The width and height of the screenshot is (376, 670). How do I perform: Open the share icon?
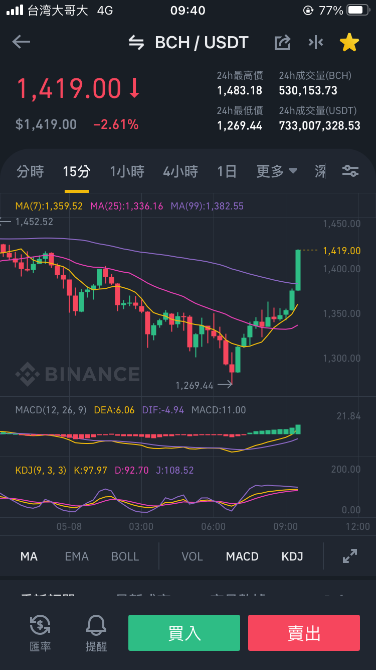282,43
